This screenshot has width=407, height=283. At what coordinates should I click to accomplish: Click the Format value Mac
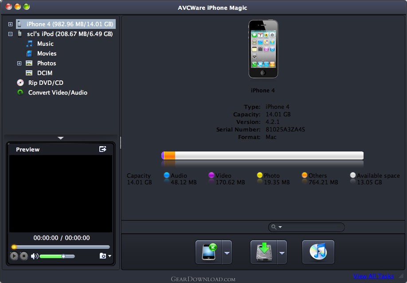coord(271,137)
